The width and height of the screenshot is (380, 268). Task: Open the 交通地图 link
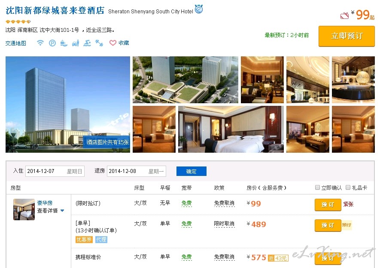16,43
